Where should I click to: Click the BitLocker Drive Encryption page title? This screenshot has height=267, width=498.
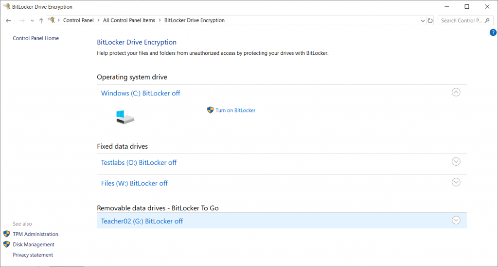(x=137, y=42)
